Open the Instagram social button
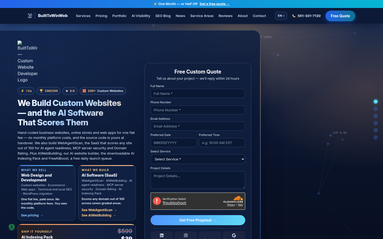The image size is (383, 239). pyautogui.click(x=186, y=235)
